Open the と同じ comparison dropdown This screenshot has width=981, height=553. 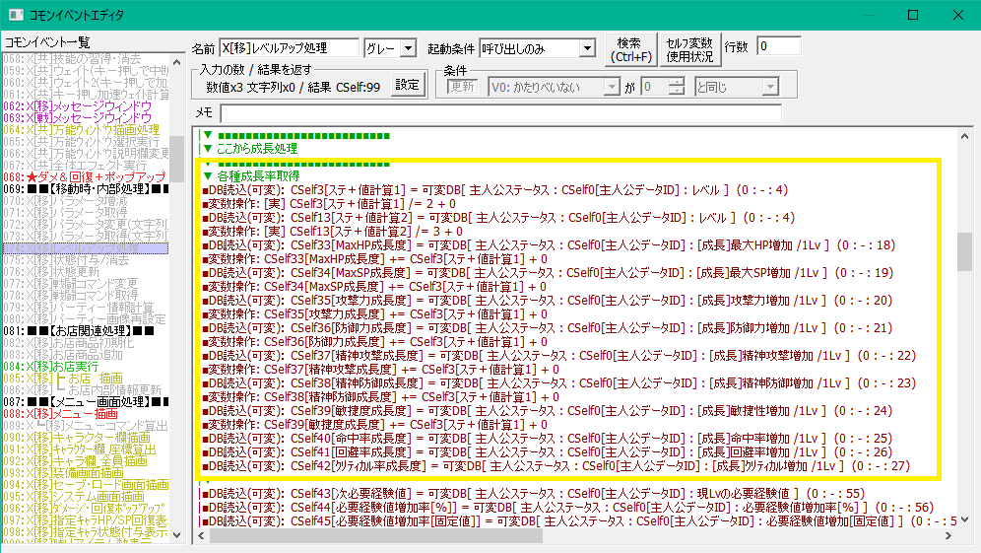pos(770,87)
